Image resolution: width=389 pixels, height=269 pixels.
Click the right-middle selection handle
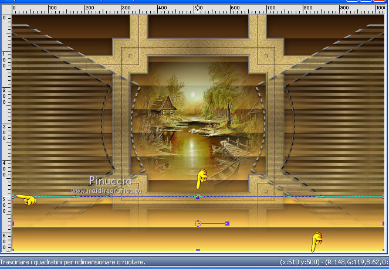tap(383, 223)
